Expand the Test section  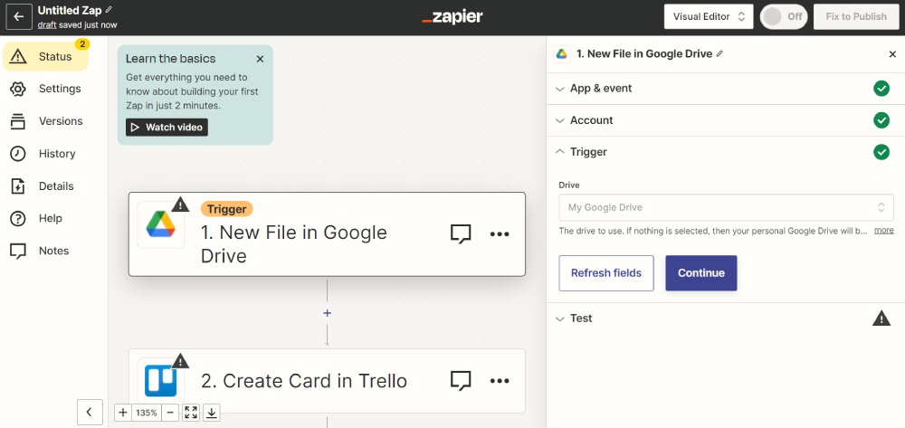(x=726, y=319)
